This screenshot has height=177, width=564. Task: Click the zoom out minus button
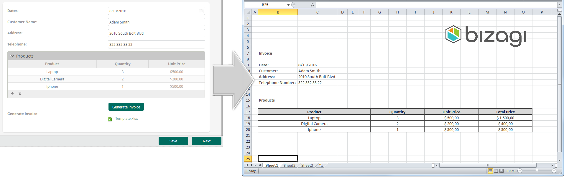pos(520,171)
